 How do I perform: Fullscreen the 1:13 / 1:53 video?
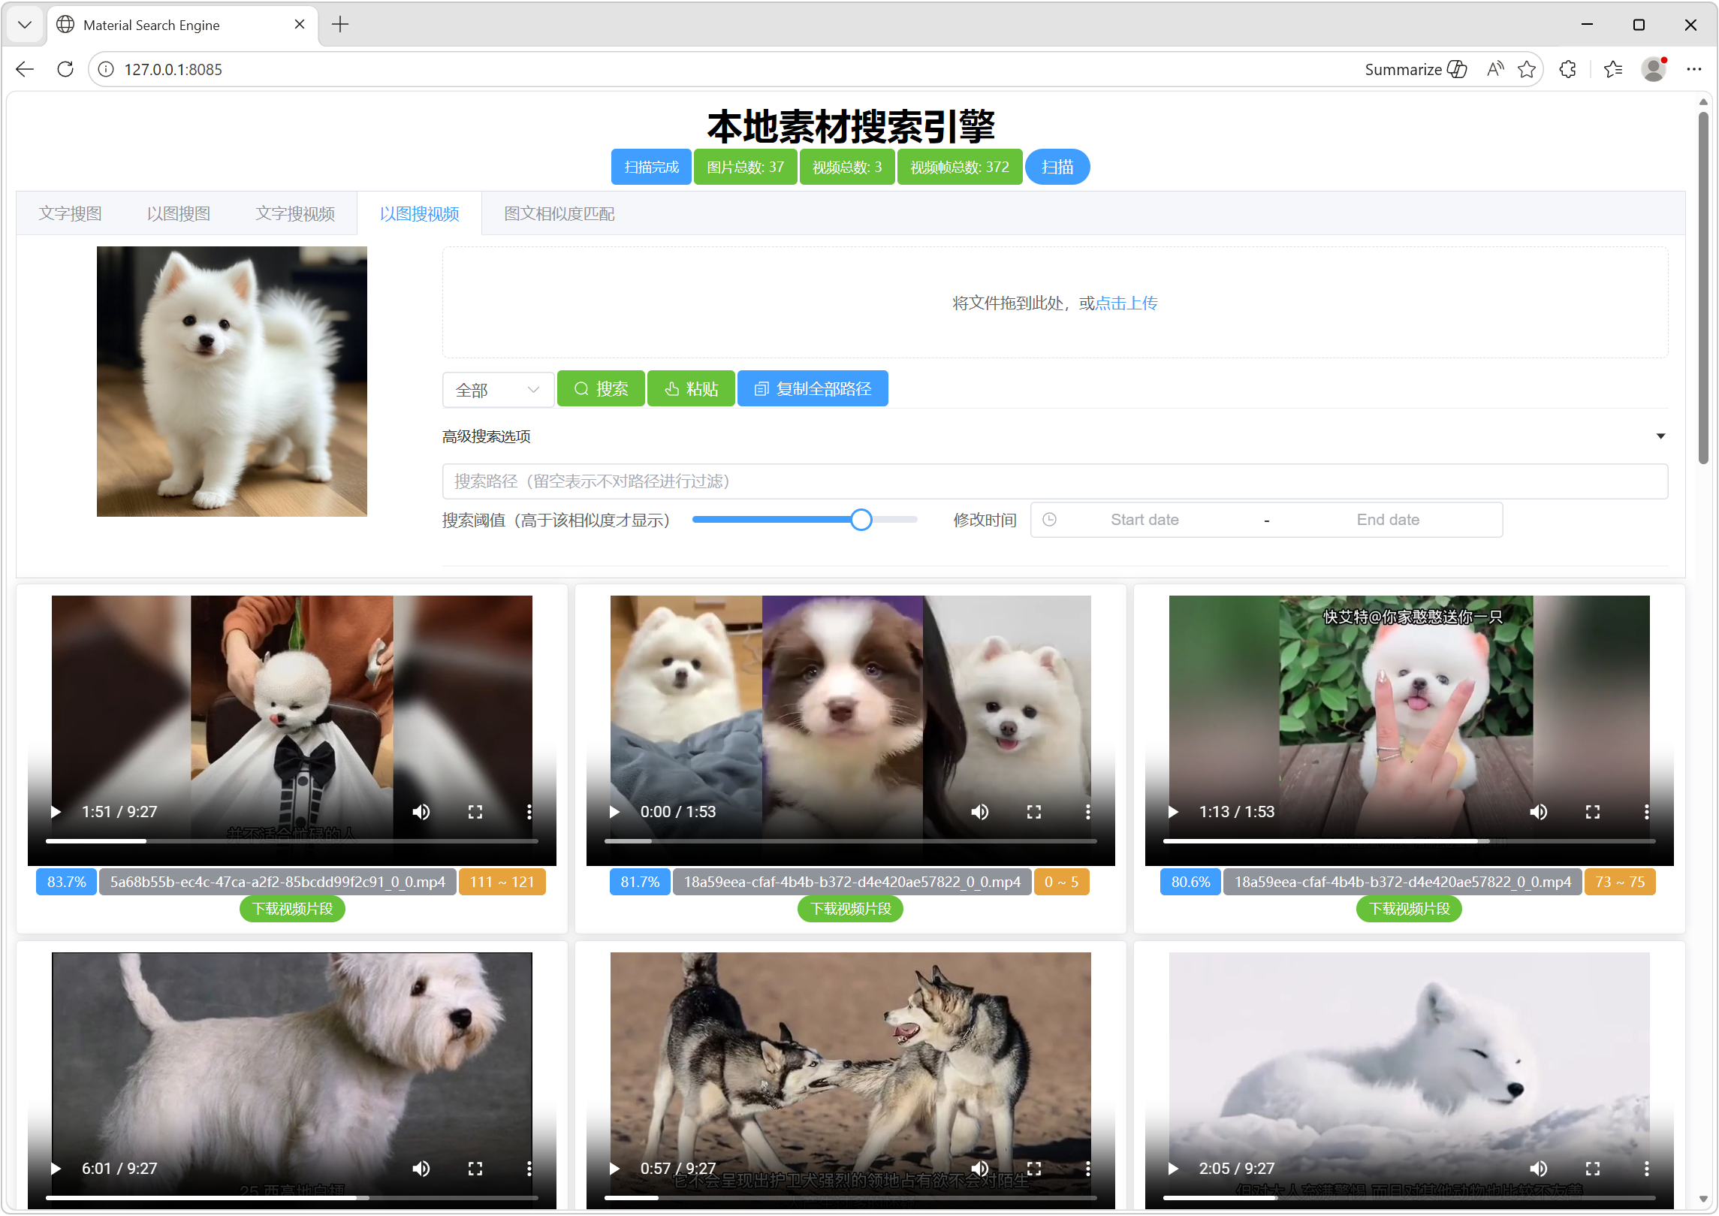coord(1593,812)
